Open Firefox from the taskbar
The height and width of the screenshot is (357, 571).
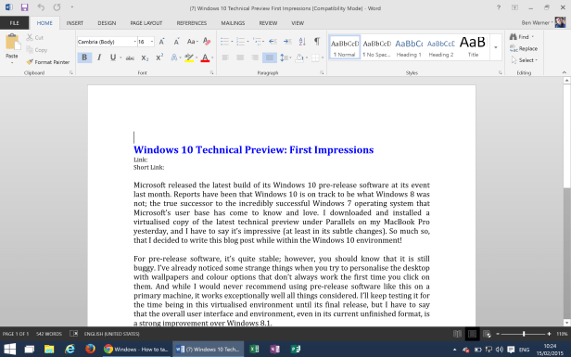pyautogui.click(x=90, y=349)
